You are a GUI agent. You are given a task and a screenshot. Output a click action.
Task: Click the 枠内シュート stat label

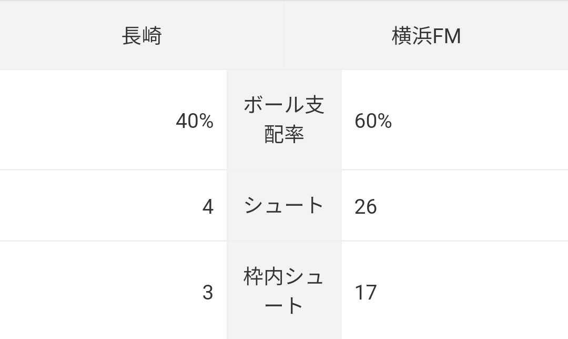pyautogui.click(x=284, y=291)
